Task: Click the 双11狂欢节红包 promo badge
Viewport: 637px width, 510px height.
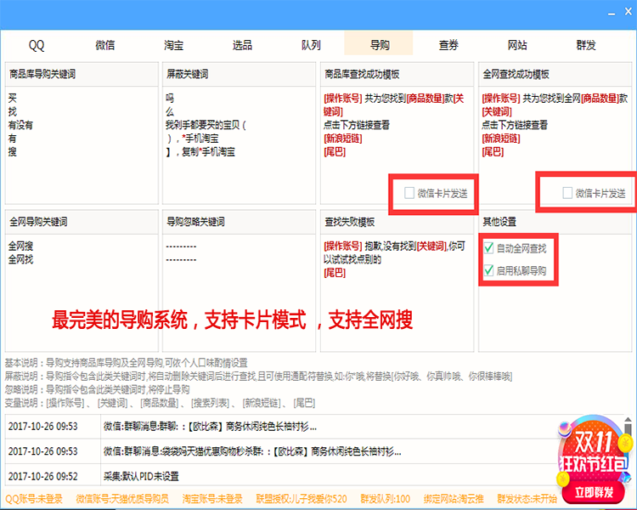Action: coord(594,451)
